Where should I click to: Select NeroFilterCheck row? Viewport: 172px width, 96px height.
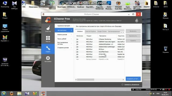tap(100, 52)
